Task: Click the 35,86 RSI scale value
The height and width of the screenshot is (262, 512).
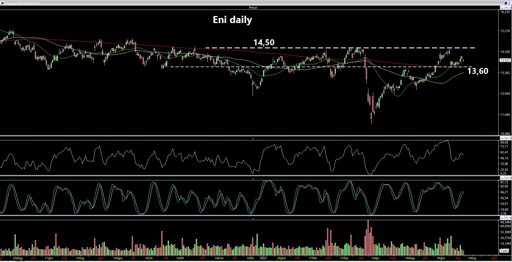Action: (504, 164)
